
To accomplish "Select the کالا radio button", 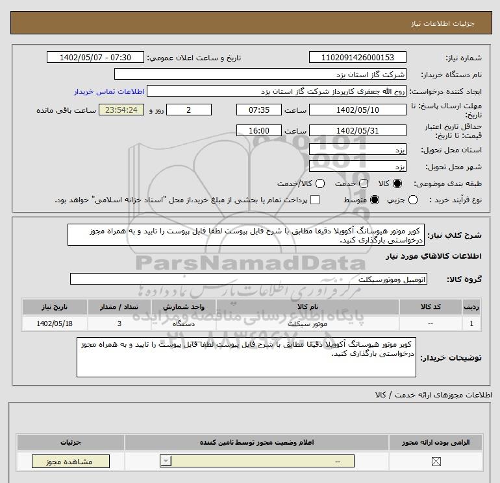I will (x=397, y=183).
